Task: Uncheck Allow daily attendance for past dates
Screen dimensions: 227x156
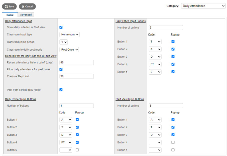Action: [61, 69]
